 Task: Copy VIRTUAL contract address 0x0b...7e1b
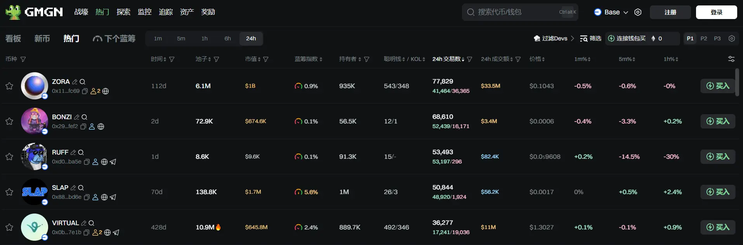coord(87,233)
